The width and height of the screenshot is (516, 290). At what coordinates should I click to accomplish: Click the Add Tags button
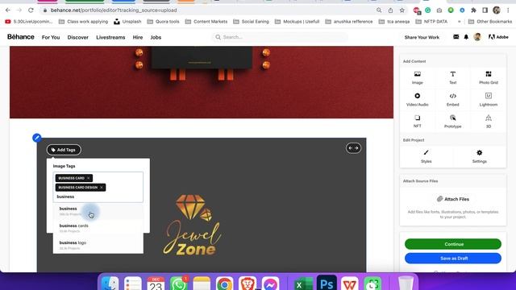tap(64, 150)
